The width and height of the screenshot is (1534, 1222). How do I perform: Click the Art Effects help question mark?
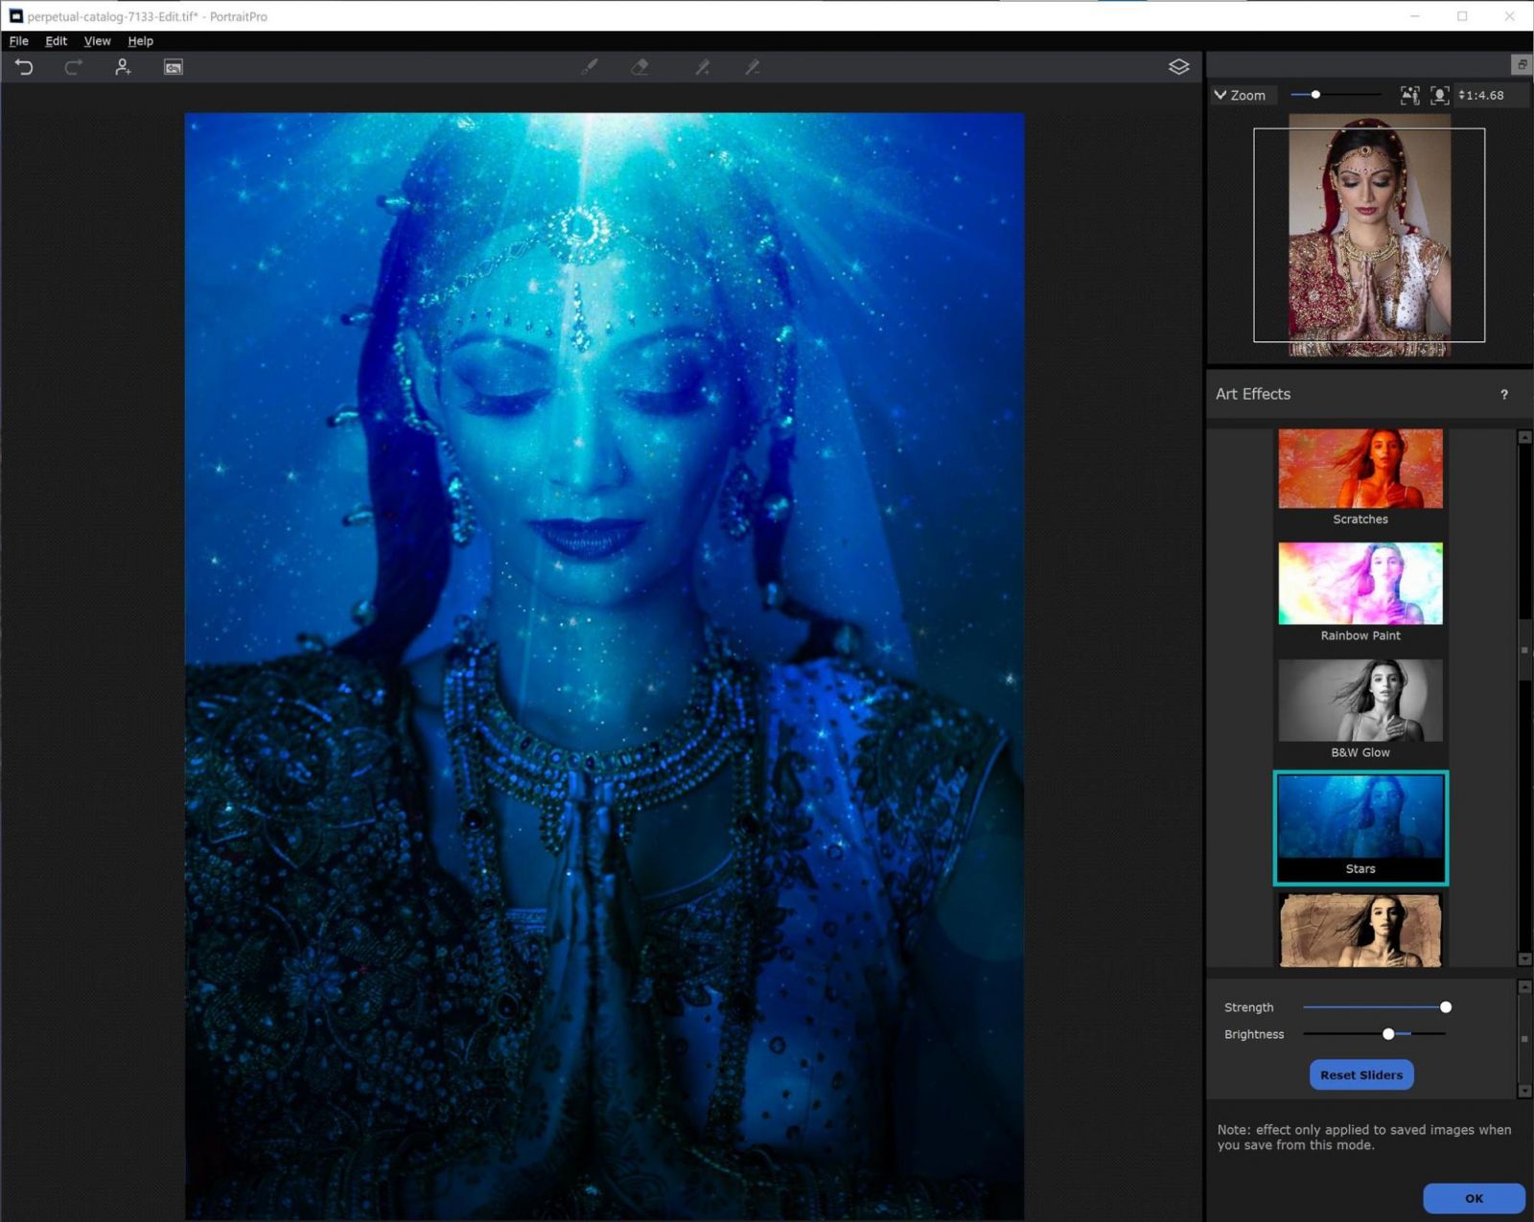1504,395
